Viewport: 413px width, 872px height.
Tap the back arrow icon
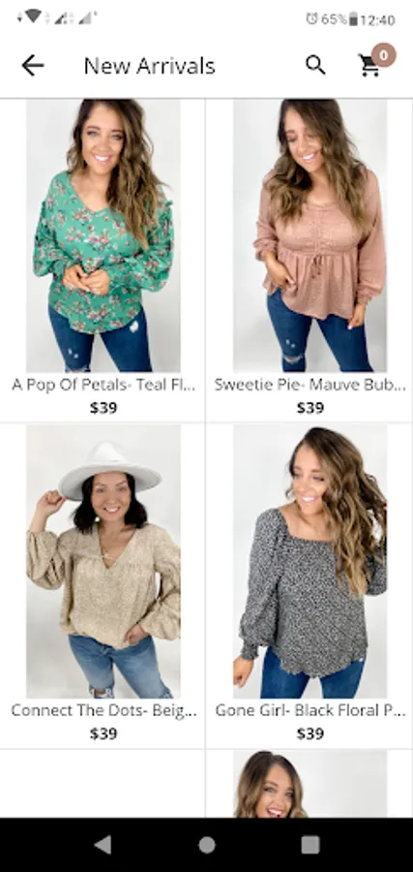pos(33,66)
